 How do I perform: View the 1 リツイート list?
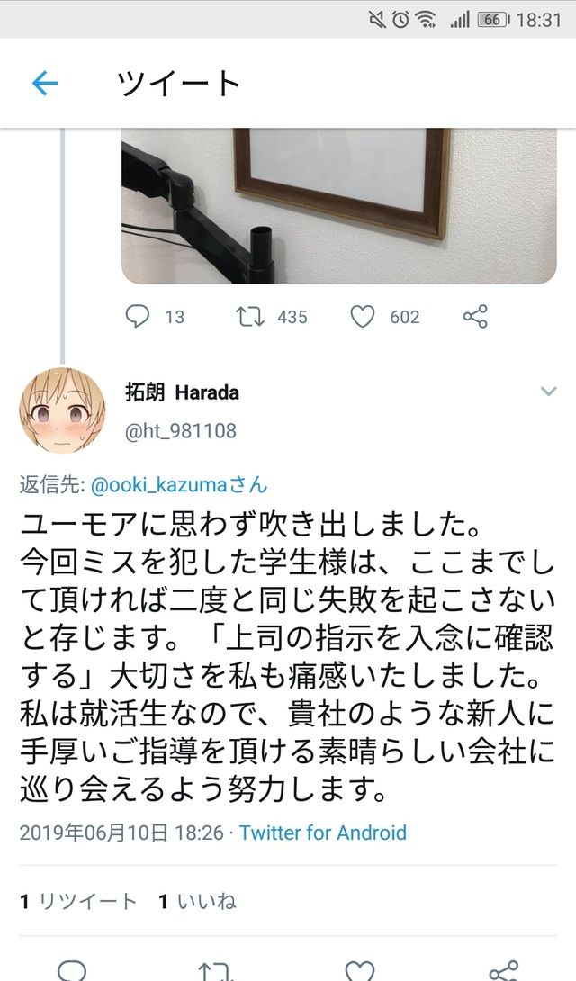click(x=78, y=902)
